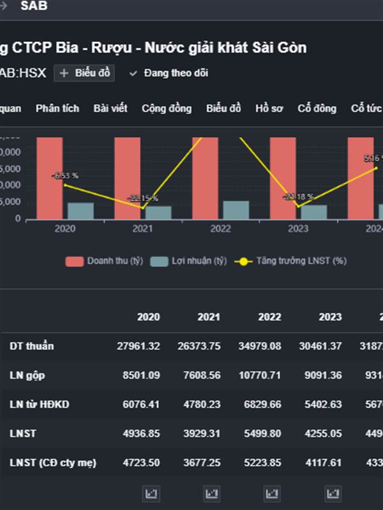Click parent-company LNST value 5223.85

[262, 463]
